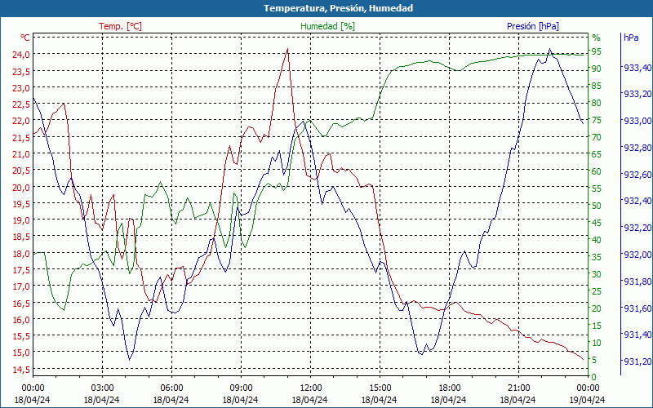653x408 pixels.
Task: Click the green % axis unit label
Action: click(x=597, y=38)
